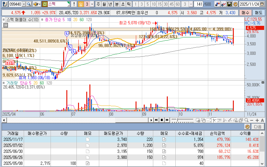The image size is (267, 167).
Task: Click the overlapping windows icon
Action: click(x=203, y=120)
